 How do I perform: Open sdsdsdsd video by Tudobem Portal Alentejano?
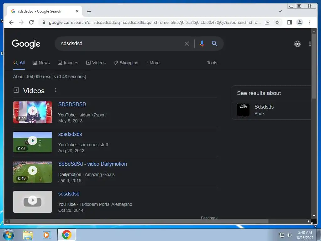(x=69, y=194)
